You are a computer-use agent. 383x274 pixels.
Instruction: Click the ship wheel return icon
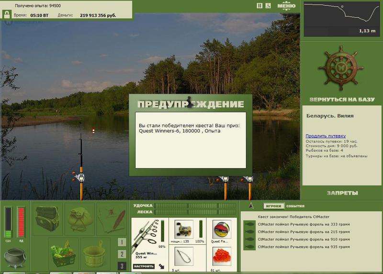[x=341, y=68]
